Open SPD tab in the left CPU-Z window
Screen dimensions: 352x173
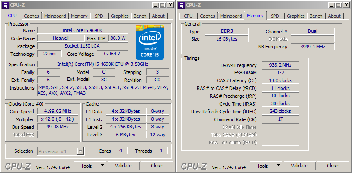tap(99, 16)
